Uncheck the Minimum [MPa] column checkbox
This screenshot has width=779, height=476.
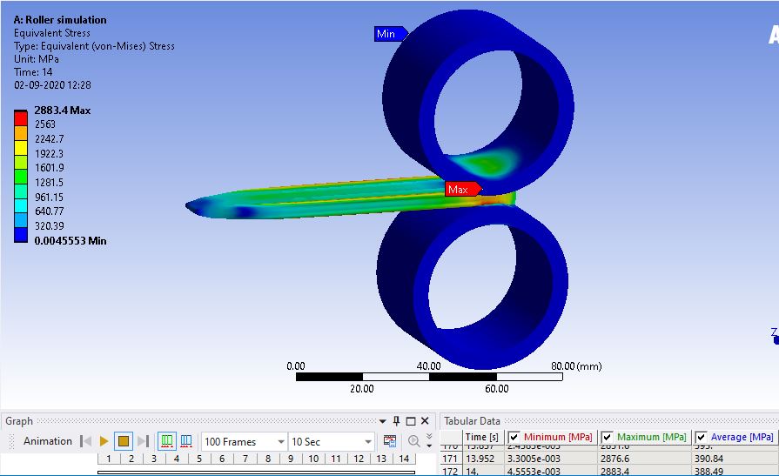pos(514,437)
